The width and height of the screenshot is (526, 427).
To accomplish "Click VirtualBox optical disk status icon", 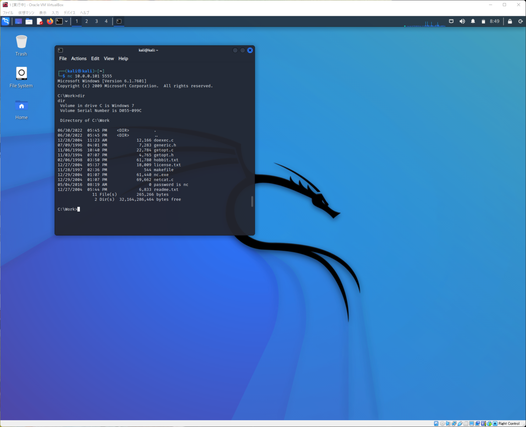I will point(442,423).
